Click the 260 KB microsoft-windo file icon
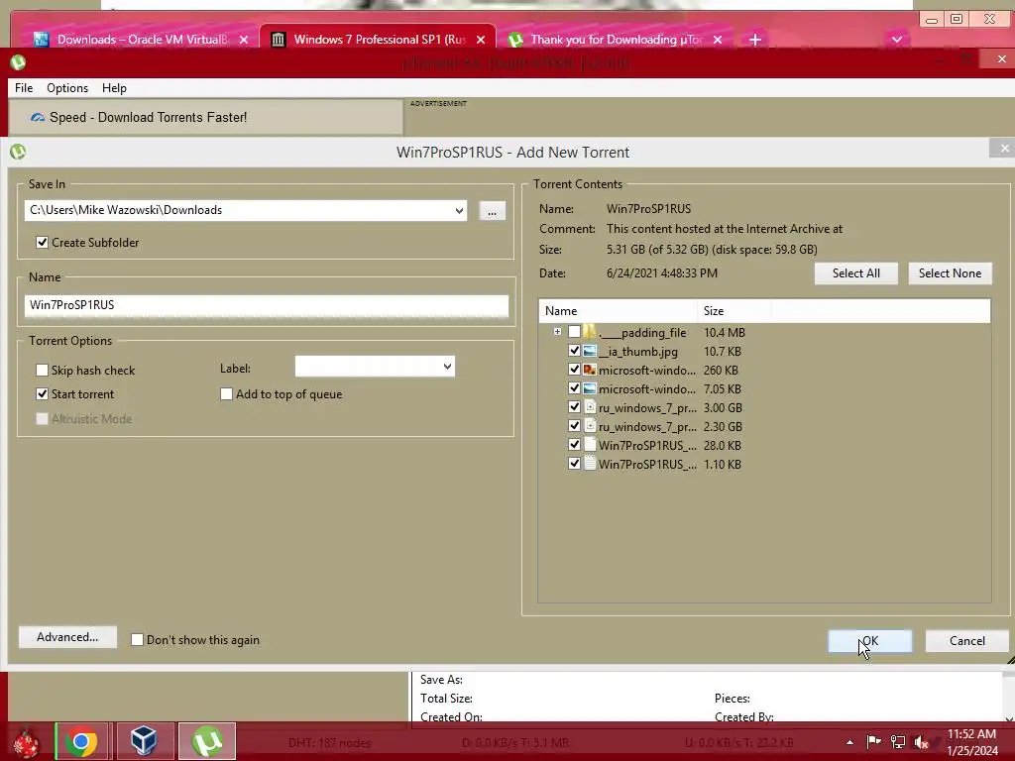Image resolution: width=1015 pixels, height=761 pixels. (590, 371)
